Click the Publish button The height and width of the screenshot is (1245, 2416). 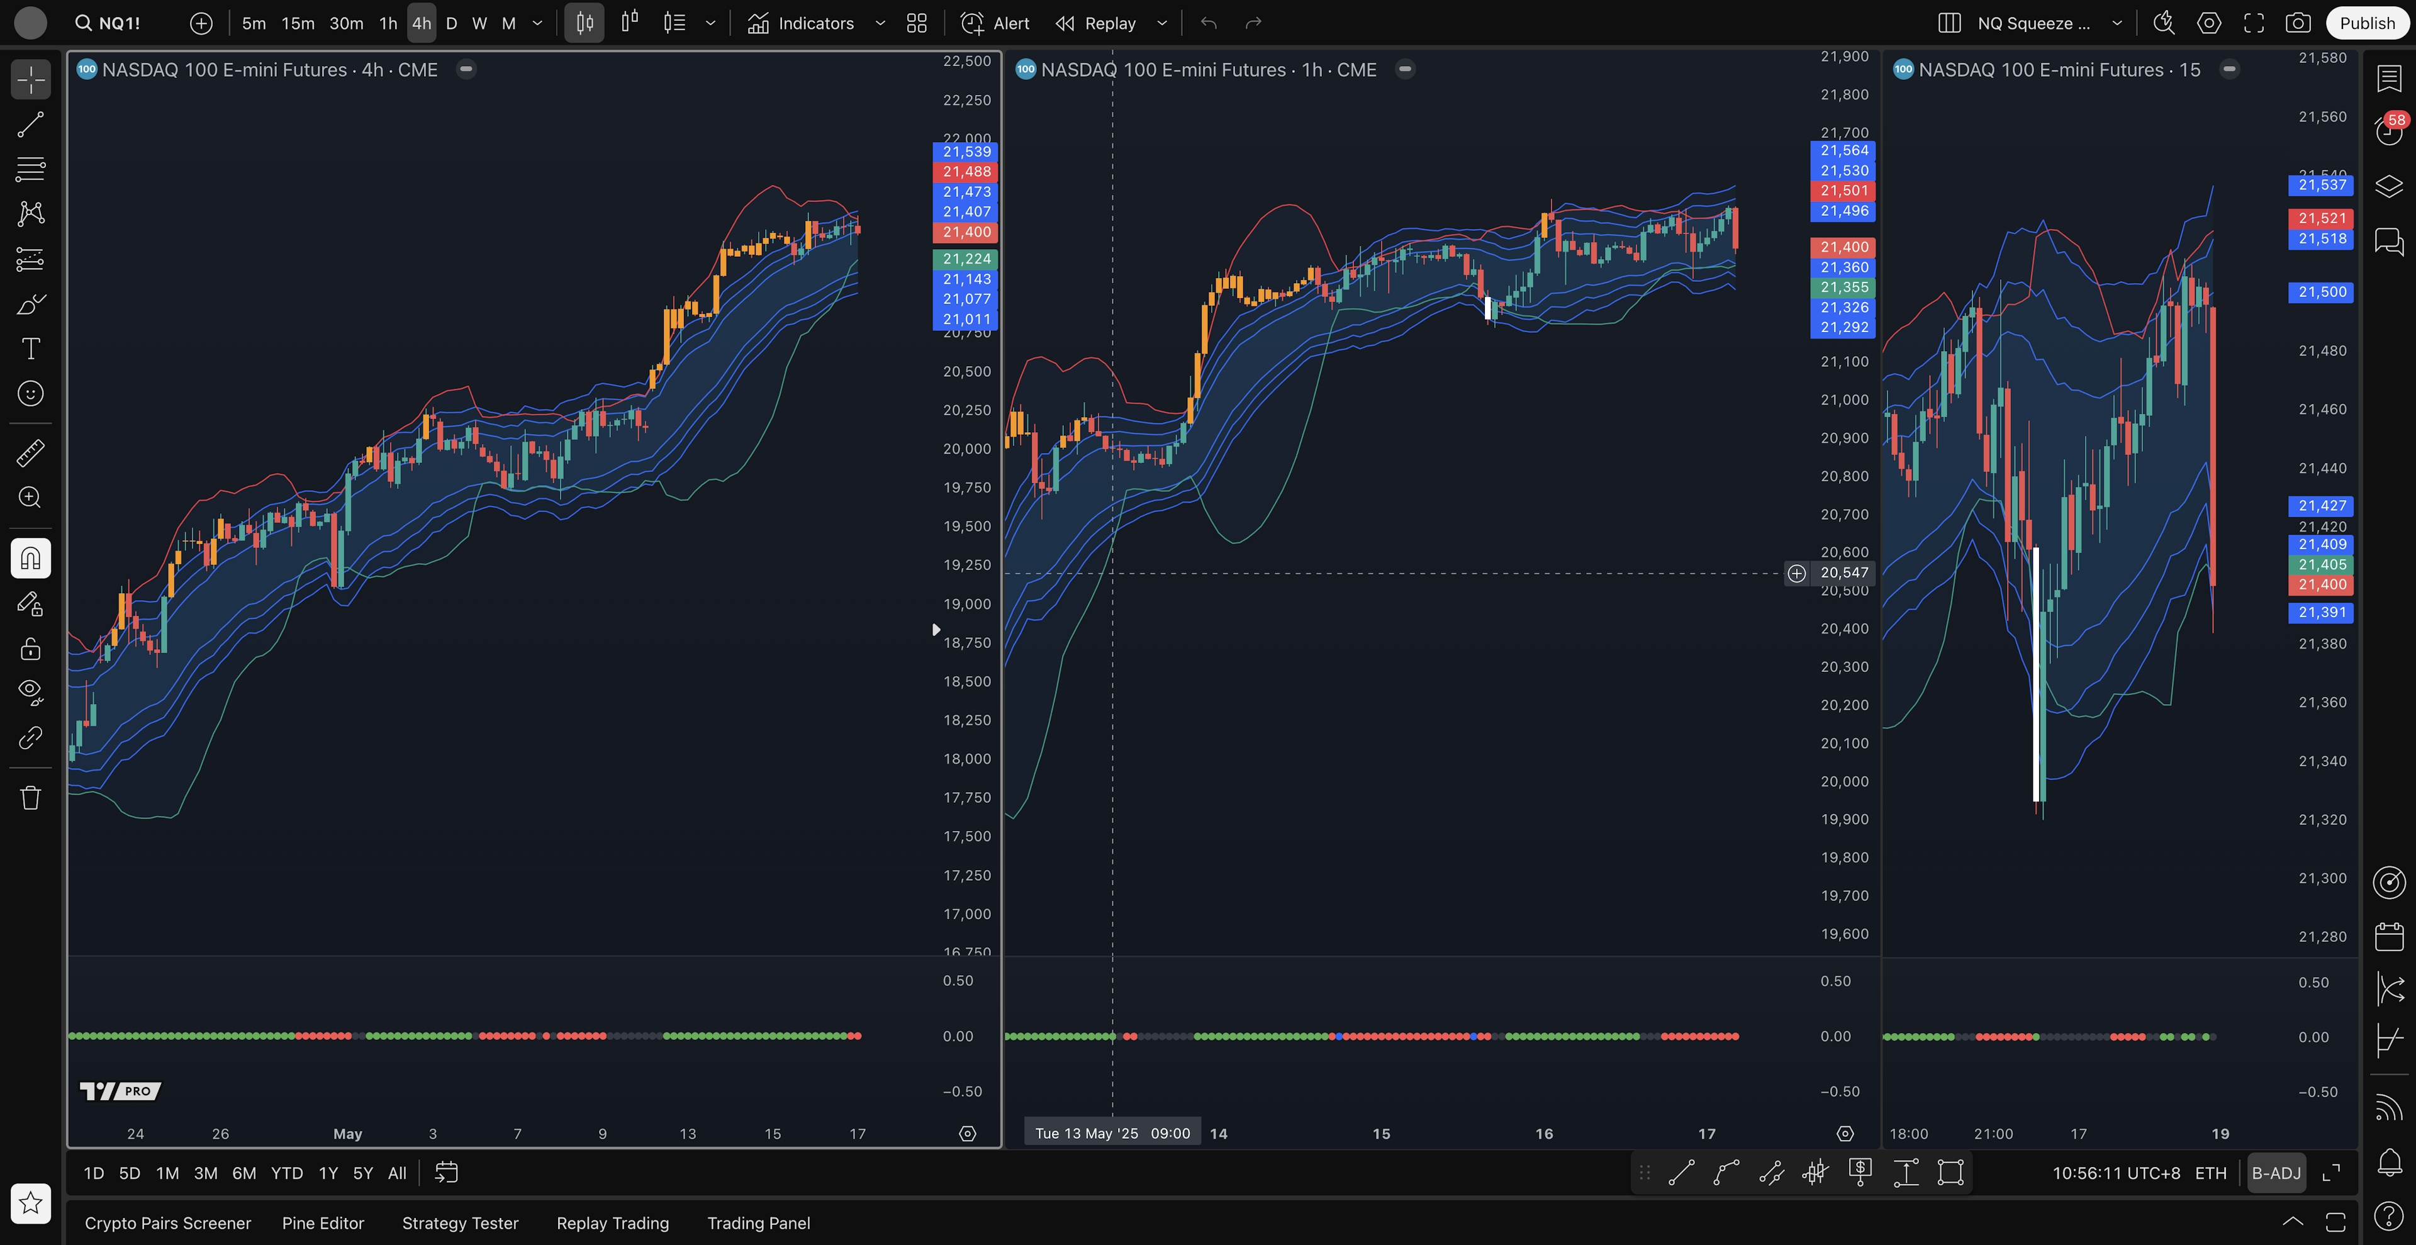[2366, 23]
